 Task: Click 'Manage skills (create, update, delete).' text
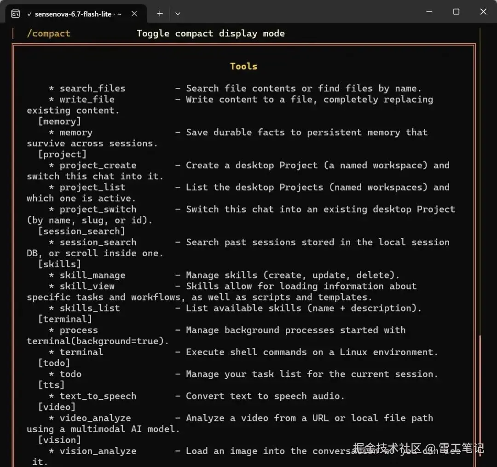pyautogui.click(x=293, y=275)
